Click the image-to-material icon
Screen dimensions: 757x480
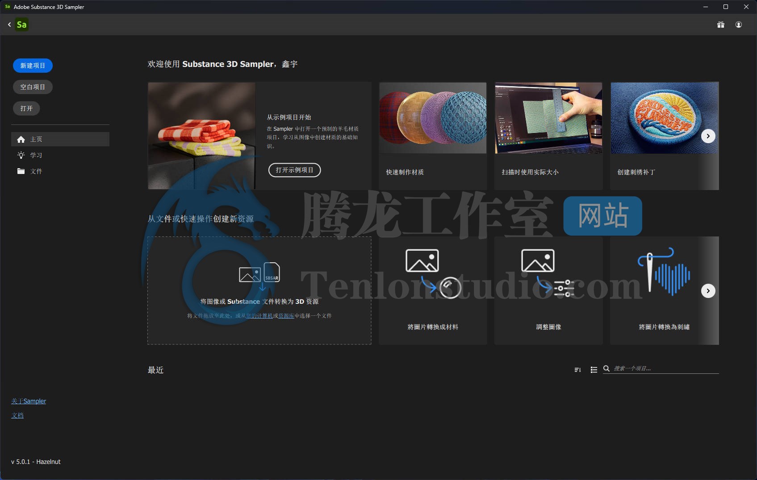coord(433,273)
